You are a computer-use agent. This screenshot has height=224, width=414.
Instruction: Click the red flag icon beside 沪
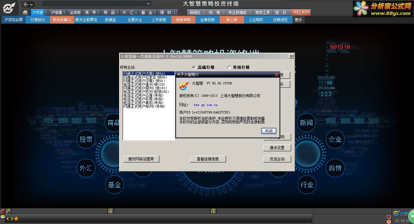(x=3, y=211)
